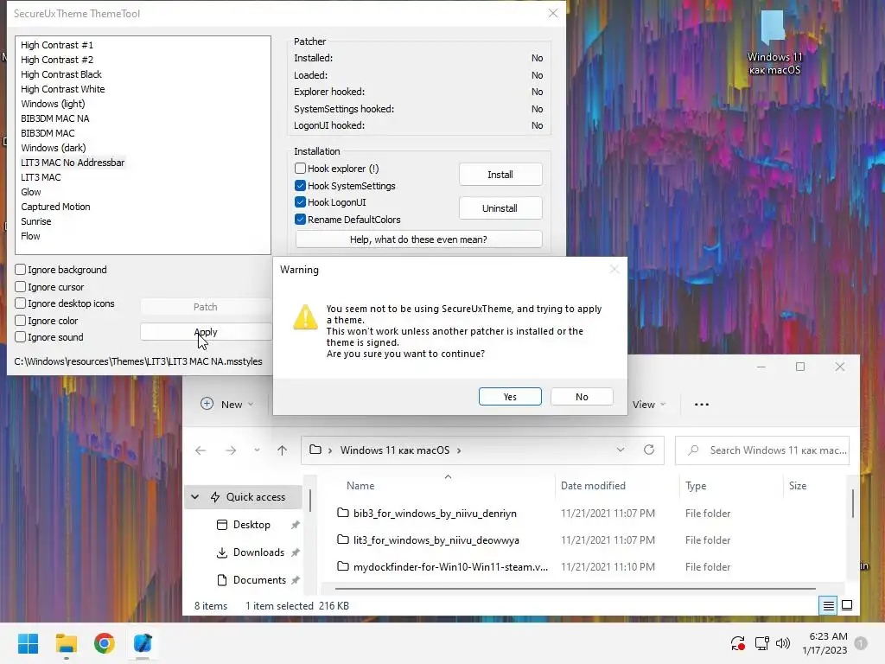Select Captured Motion theme

[x=56, y=207]
